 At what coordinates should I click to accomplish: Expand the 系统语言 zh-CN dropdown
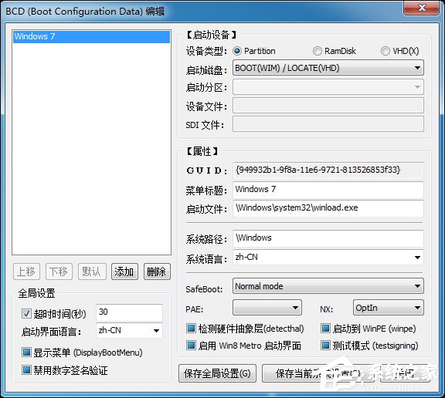(x=328, y=257)
